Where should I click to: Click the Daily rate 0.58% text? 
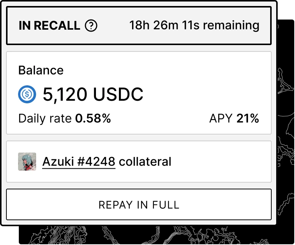[65, 119]
